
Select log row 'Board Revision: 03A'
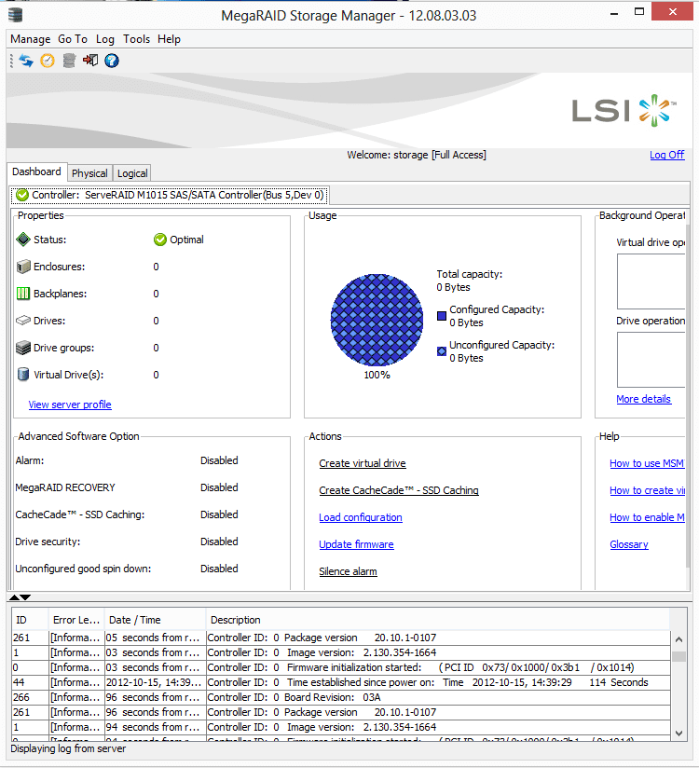coord(341,697)
